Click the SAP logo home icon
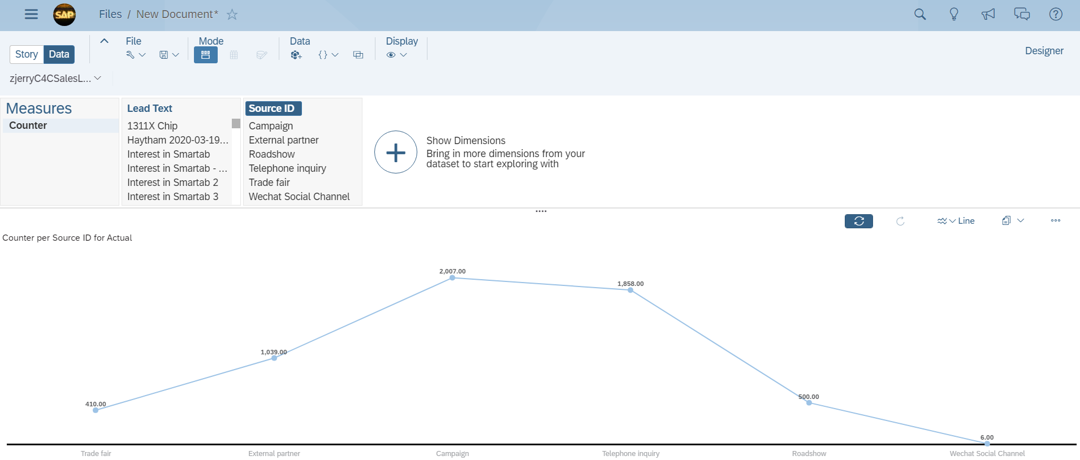 pyautogui.click(x=64, y=14)
